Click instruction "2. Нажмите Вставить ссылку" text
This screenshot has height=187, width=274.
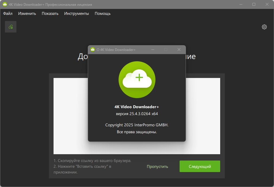(x=82, y=169)
